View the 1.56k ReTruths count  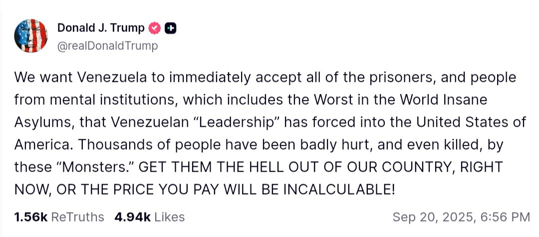(x=30, y=217)
